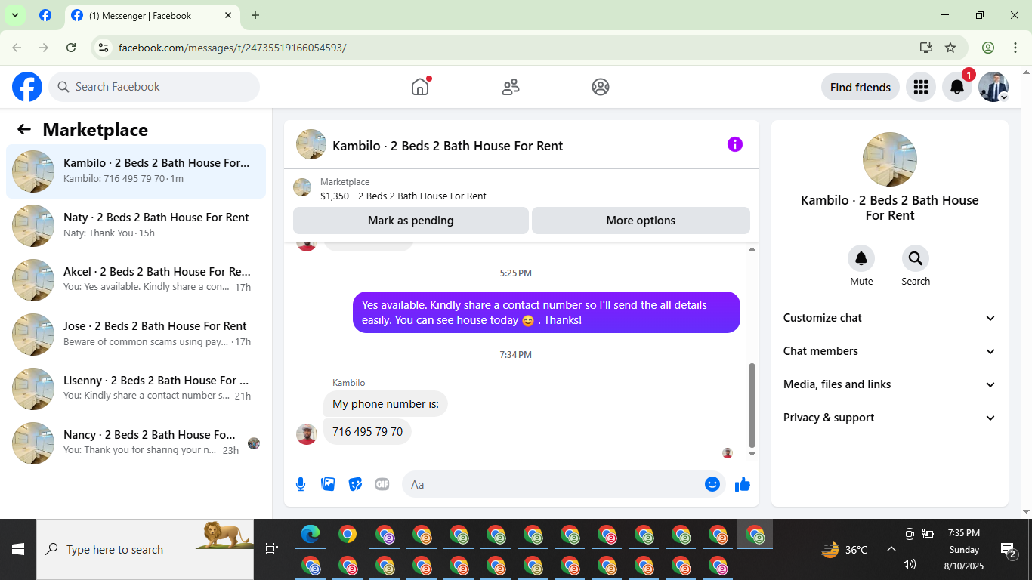Bookmark this page with the star icon
This screenshot has width=1032, height=580.
(950, 48)
